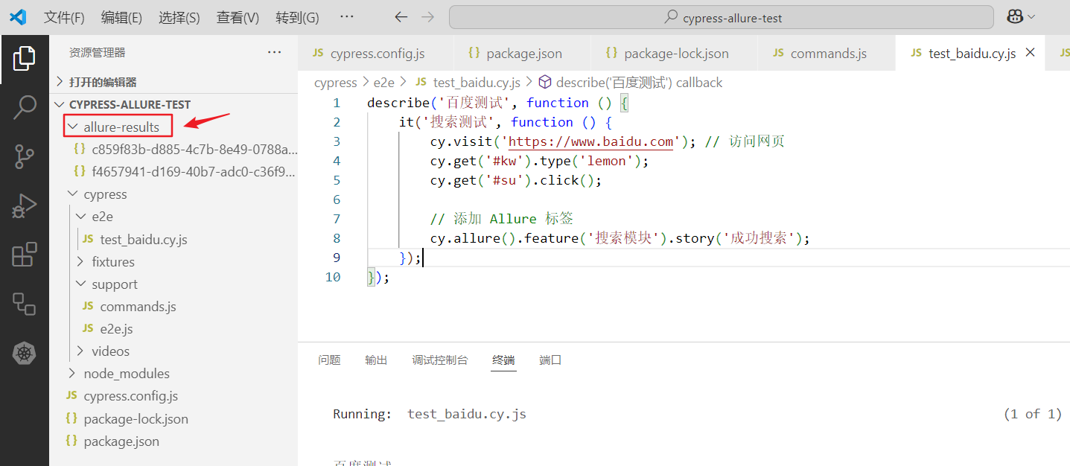The height and width of the screenshot is (466, 1070).
Task: Close the test_baidu.cy.js editor tab
Action: point(1031,53)
